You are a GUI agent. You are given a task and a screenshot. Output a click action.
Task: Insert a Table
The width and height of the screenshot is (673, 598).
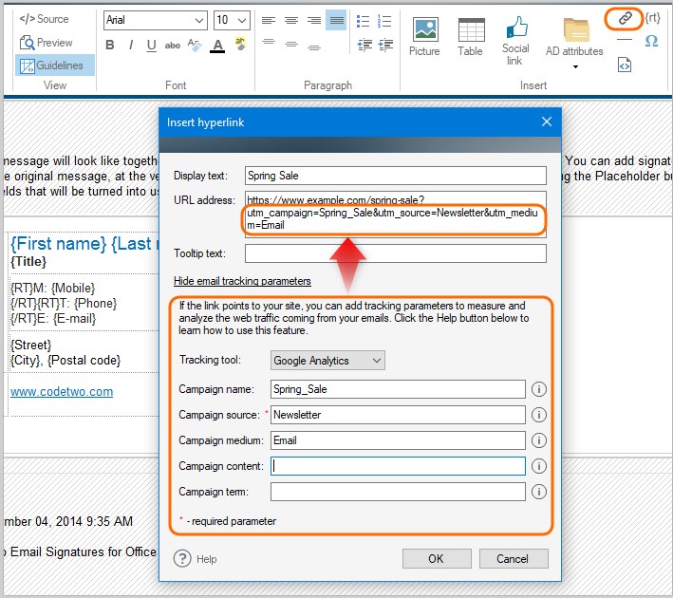click(x=471, y=37)
